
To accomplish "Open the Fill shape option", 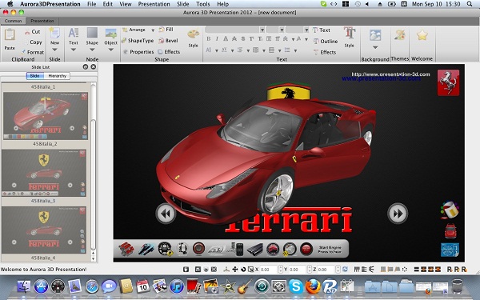I will coord(166,30).
